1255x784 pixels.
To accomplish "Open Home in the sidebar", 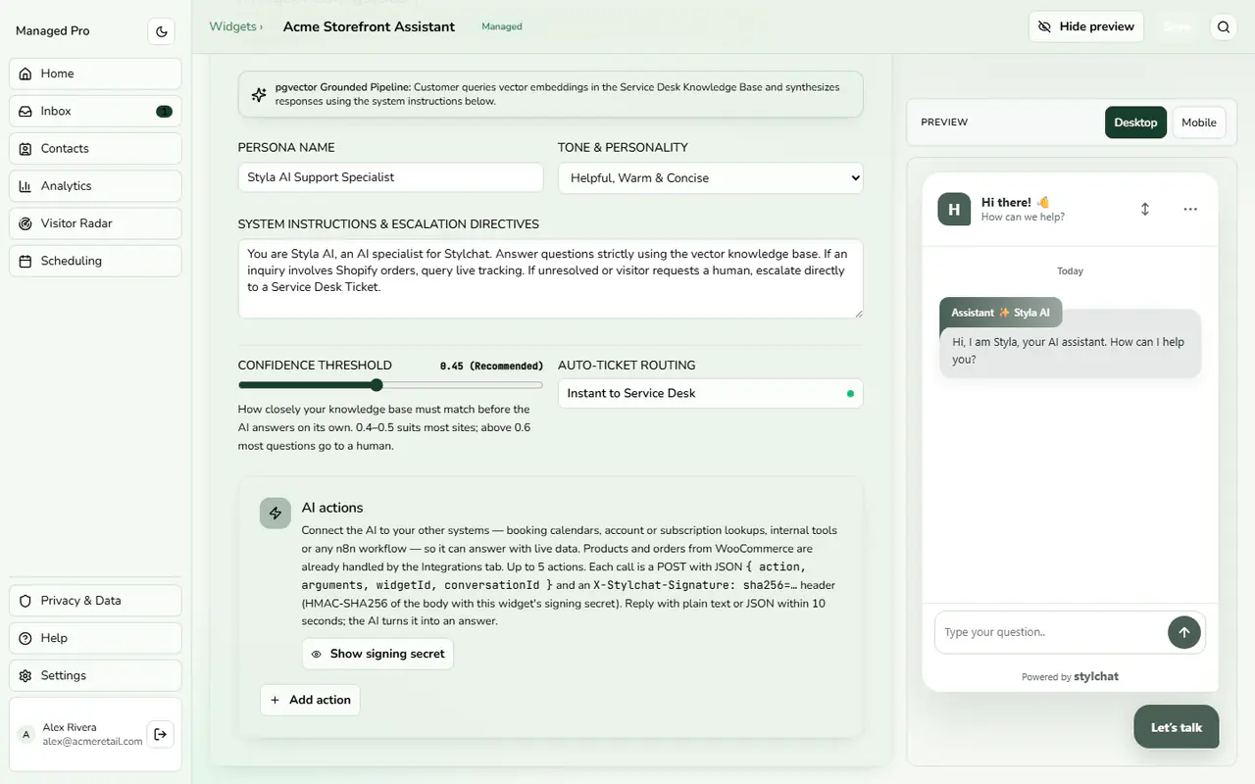I will (95, 73).
